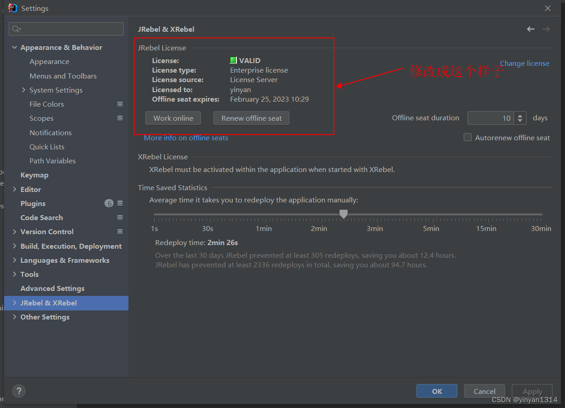Click the licensed-to name yinyan
565x408 pixels.
click(x=241, y=89)
